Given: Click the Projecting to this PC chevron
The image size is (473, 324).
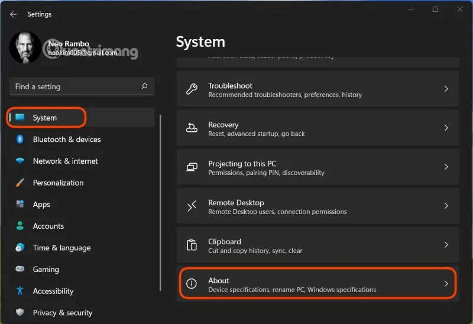Looking at the screenshot, I should (x=446, y=167).
